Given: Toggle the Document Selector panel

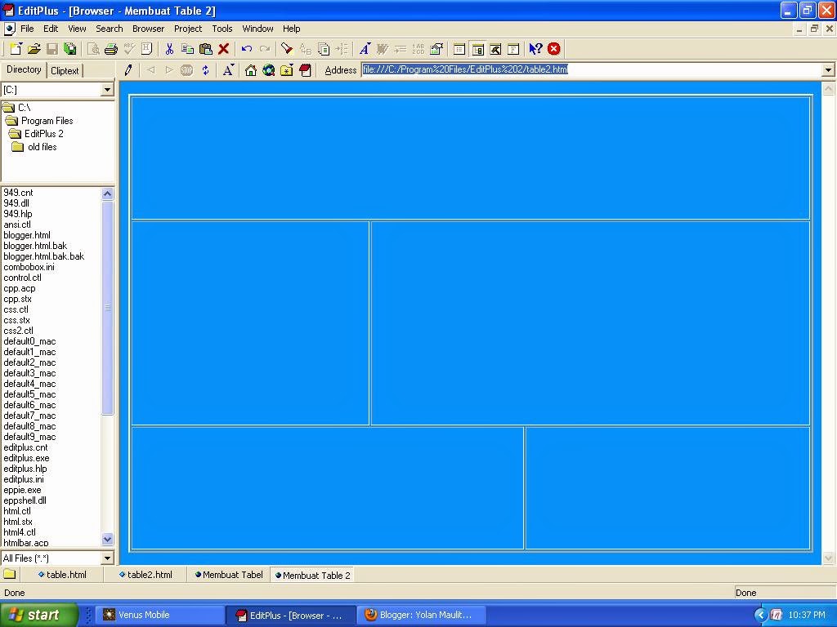Looking at the screenshot, I should (459, 49).
